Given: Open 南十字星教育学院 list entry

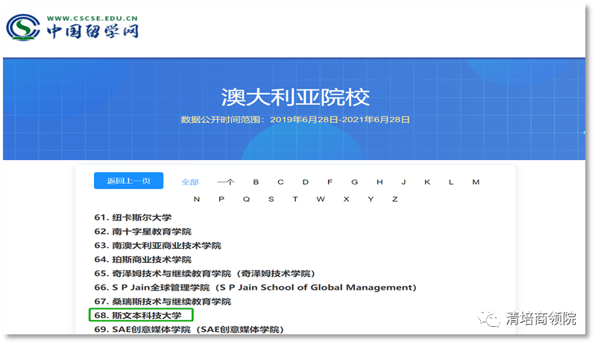Looking at the screenshot, I should [142, 232].
